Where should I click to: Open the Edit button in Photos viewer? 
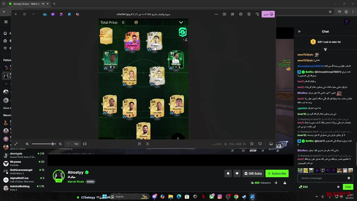(x=268, y=14)
